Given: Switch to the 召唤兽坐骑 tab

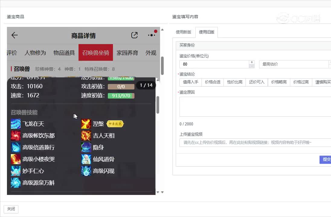Looking at the screenshot, I should pyautogui.click(x=96, y=53).
